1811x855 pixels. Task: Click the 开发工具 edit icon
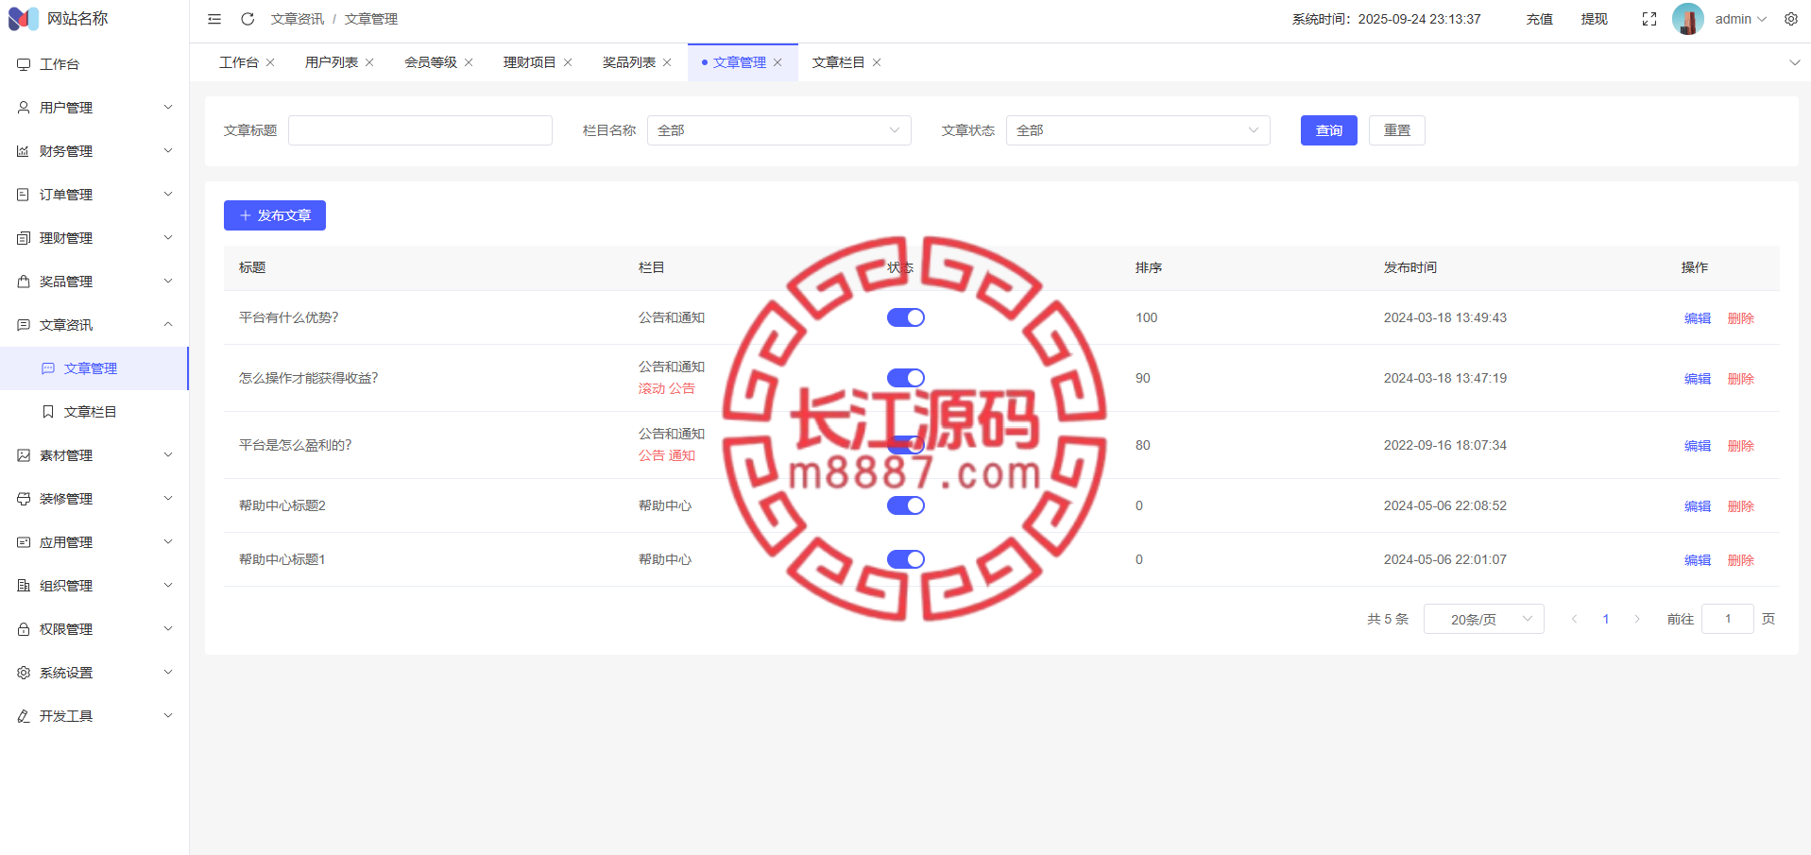pos(24,716)
